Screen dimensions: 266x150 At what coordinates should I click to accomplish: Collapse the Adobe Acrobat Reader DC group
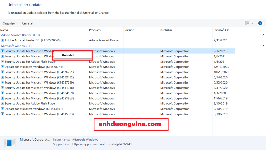point(263,35)
